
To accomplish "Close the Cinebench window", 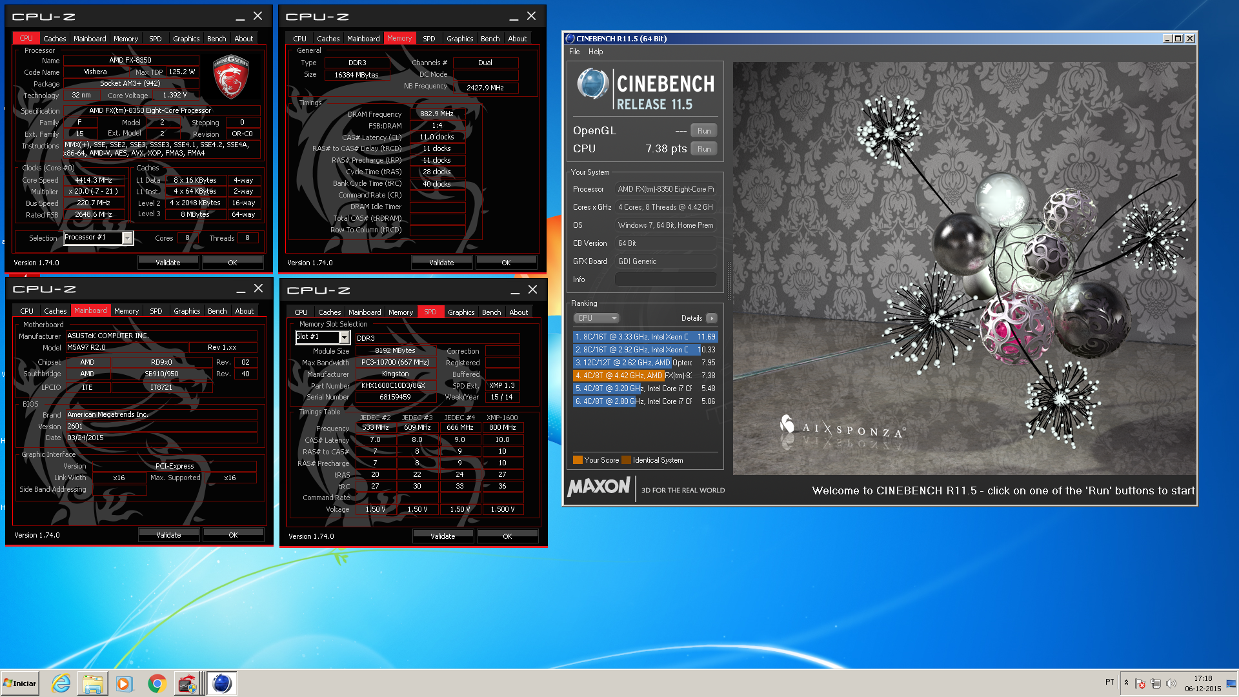I will [1190, 39].
